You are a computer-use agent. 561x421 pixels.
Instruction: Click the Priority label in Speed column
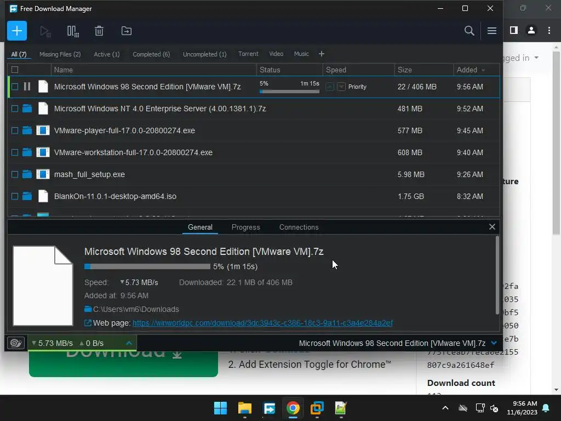point(357,87)
